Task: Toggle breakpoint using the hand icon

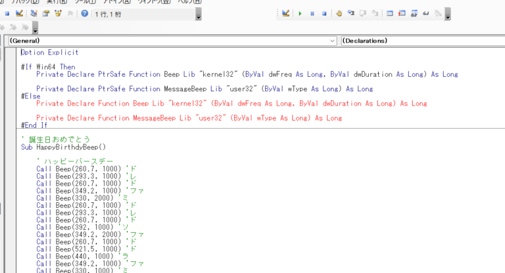Action: [339, 13]
